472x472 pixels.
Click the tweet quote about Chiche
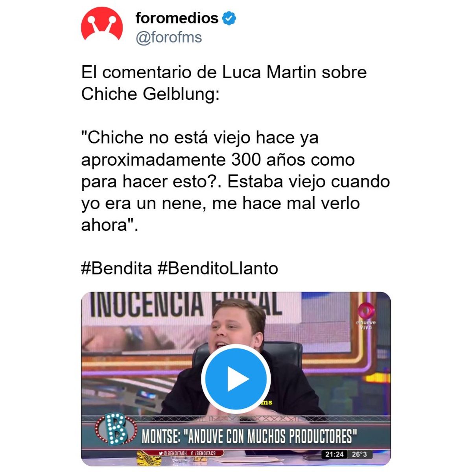click(236, 181)
